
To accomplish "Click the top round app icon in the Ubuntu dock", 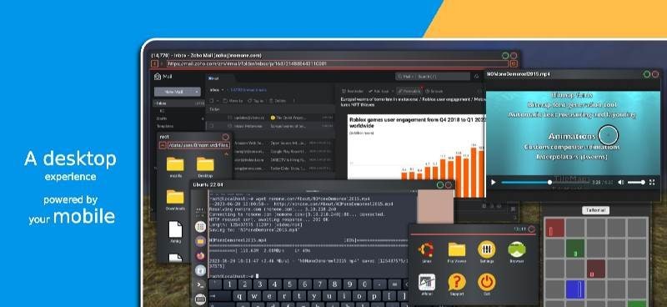I will [x=200, y=227].
